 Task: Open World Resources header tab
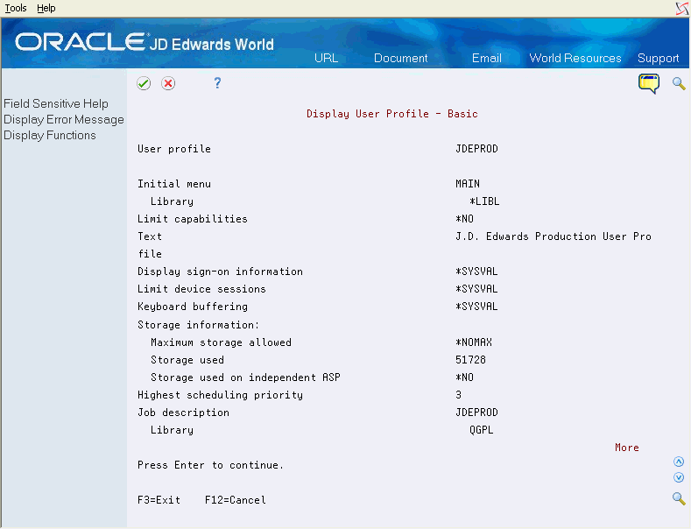click(575, 58)
